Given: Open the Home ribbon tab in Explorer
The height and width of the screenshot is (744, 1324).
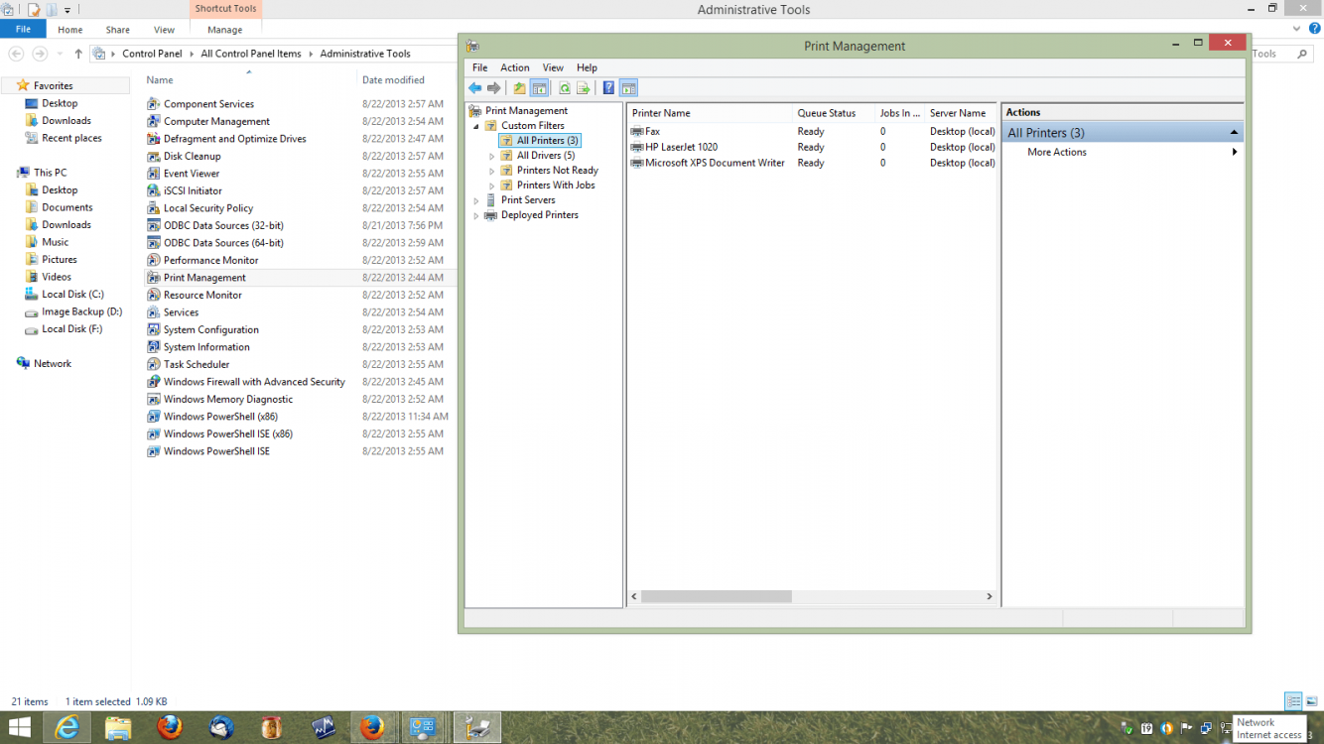Looking at the screenshot, I should [69, 30].
